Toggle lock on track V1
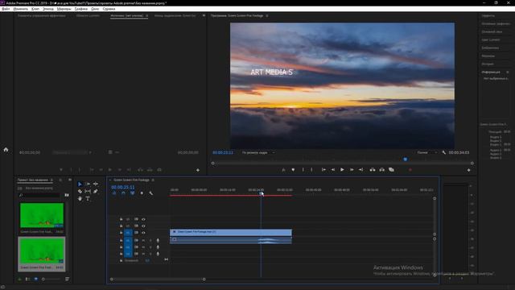This screenshot has height=290, width=515. pos(122,233)
